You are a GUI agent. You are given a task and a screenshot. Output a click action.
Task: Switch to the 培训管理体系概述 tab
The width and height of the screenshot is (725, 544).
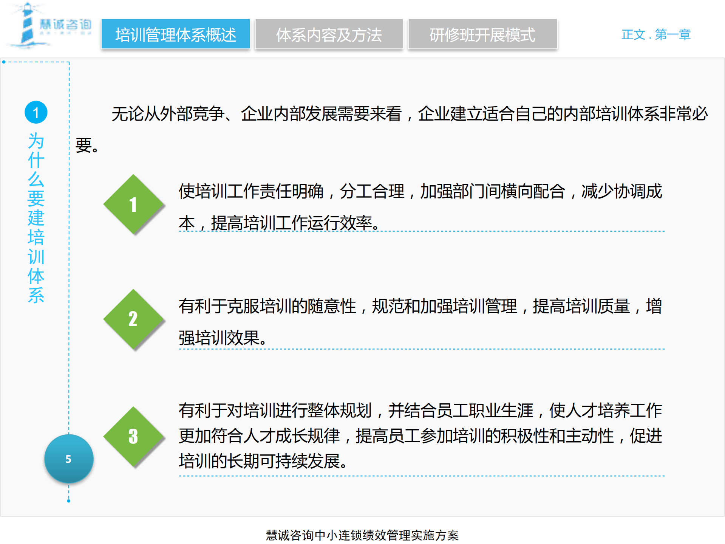(176, 34)
